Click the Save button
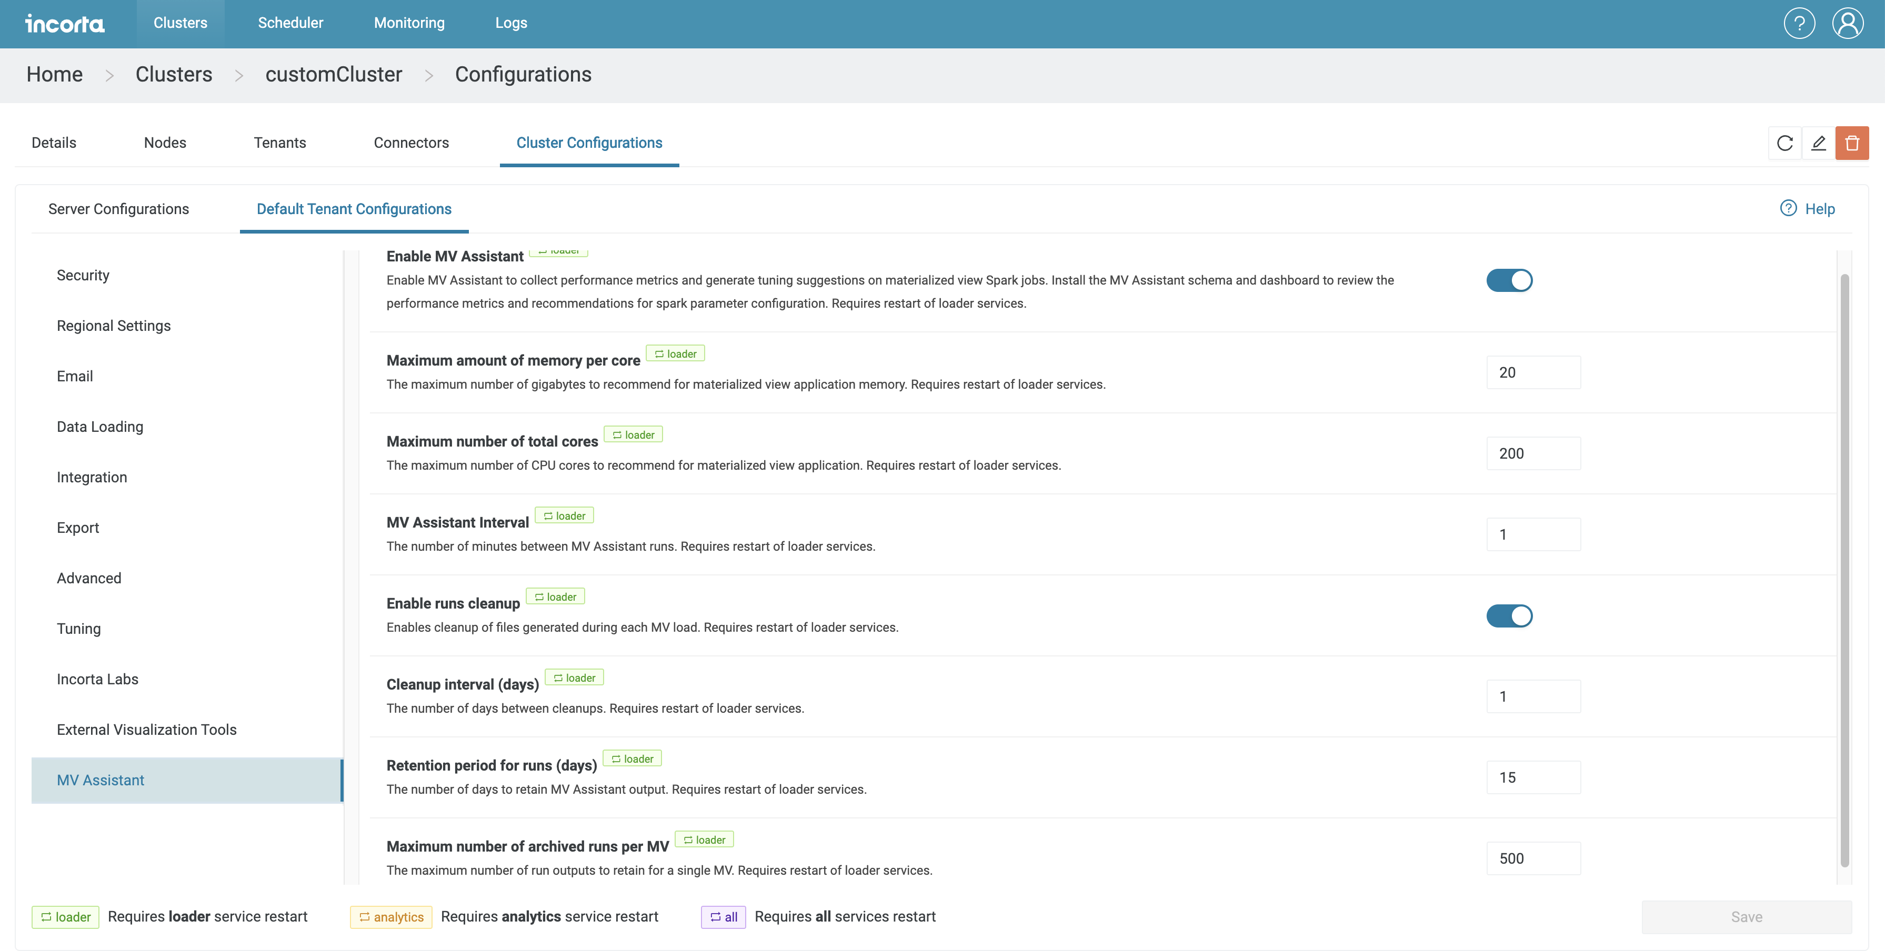Screen dimensions: 1885x951 click(x=1747, y=917)
